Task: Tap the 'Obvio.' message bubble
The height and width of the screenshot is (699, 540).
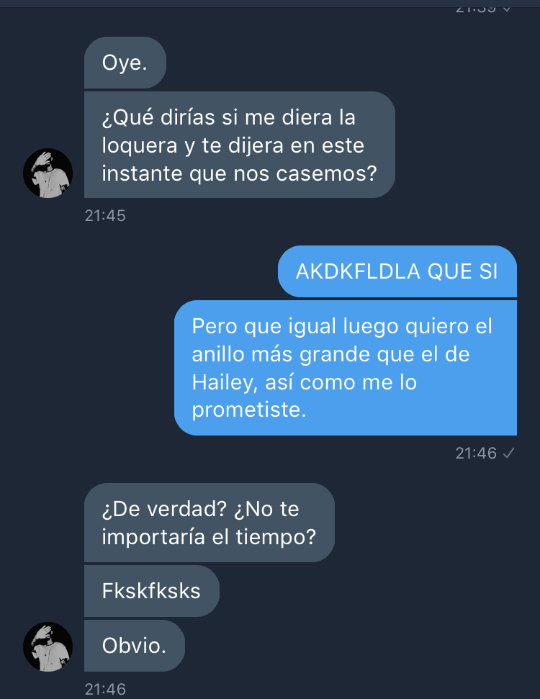Action: tap(134, 646)
